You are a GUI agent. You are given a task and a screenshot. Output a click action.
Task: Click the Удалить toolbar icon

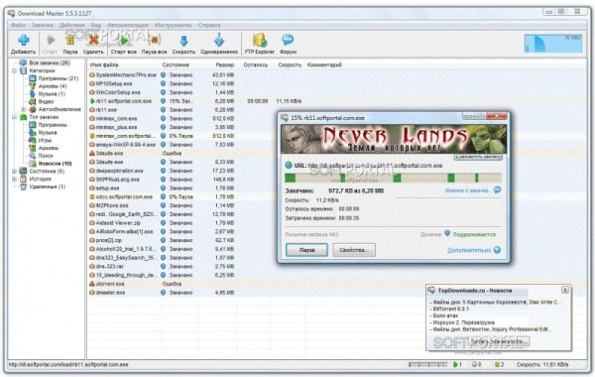click(x=93, y=45)
